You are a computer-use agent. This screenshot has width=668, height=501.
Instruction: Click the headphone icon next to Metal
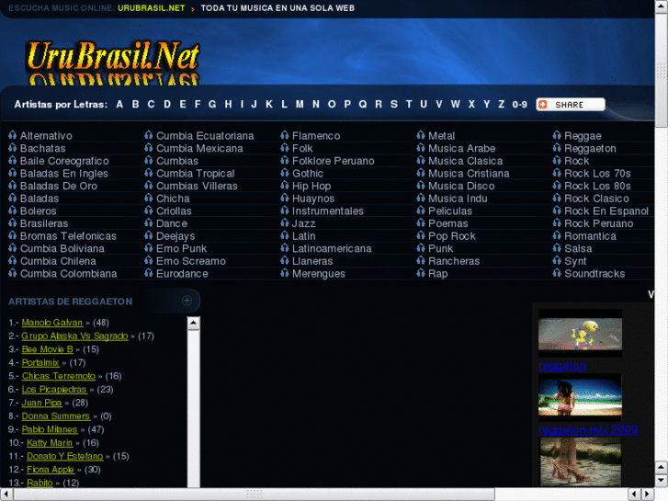pos(421,135)
